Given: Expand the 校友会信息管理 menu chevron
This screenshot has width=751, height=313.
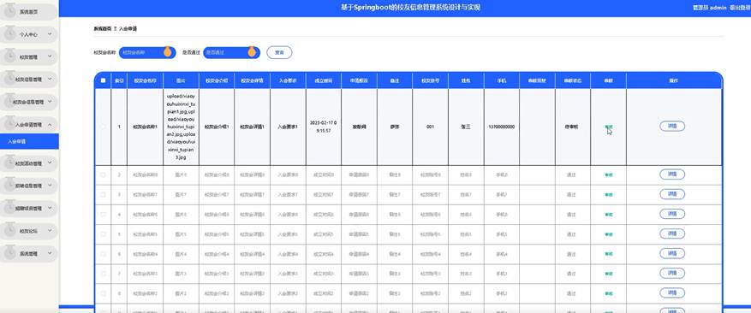Looking at the screenshot, I should click(x=50, y=102).
